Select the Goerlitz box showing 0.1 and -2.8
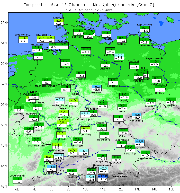The height and width of the screenshot is (193, 180). [x=171, y=101]
